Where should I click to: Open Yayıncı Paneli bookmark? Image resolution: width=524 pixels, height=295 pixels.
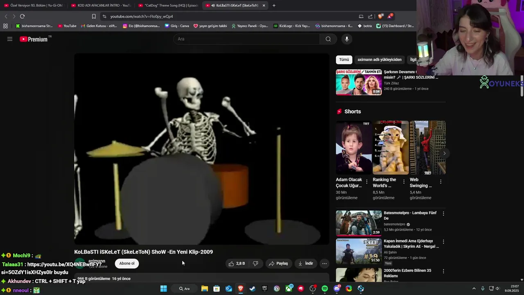pyautogui.click(x=250, y=26)
